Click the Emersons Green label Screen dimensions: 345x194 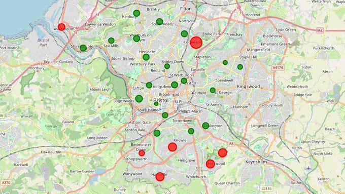[275, 44]
